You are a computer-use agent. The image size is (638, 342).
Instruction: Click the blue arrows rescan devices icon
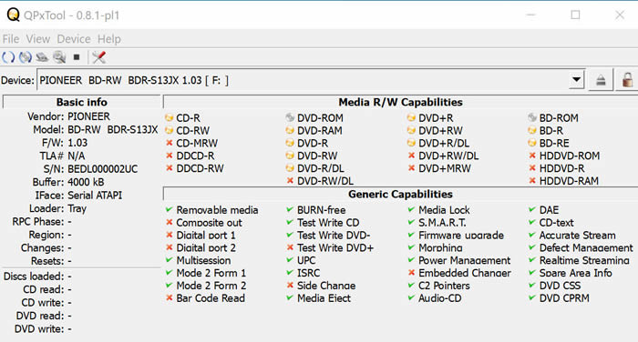[8, 57]
